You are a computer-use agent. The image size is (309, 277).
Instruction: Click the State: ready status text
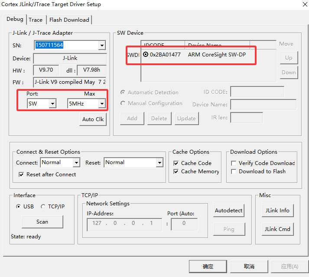(26, 237)
